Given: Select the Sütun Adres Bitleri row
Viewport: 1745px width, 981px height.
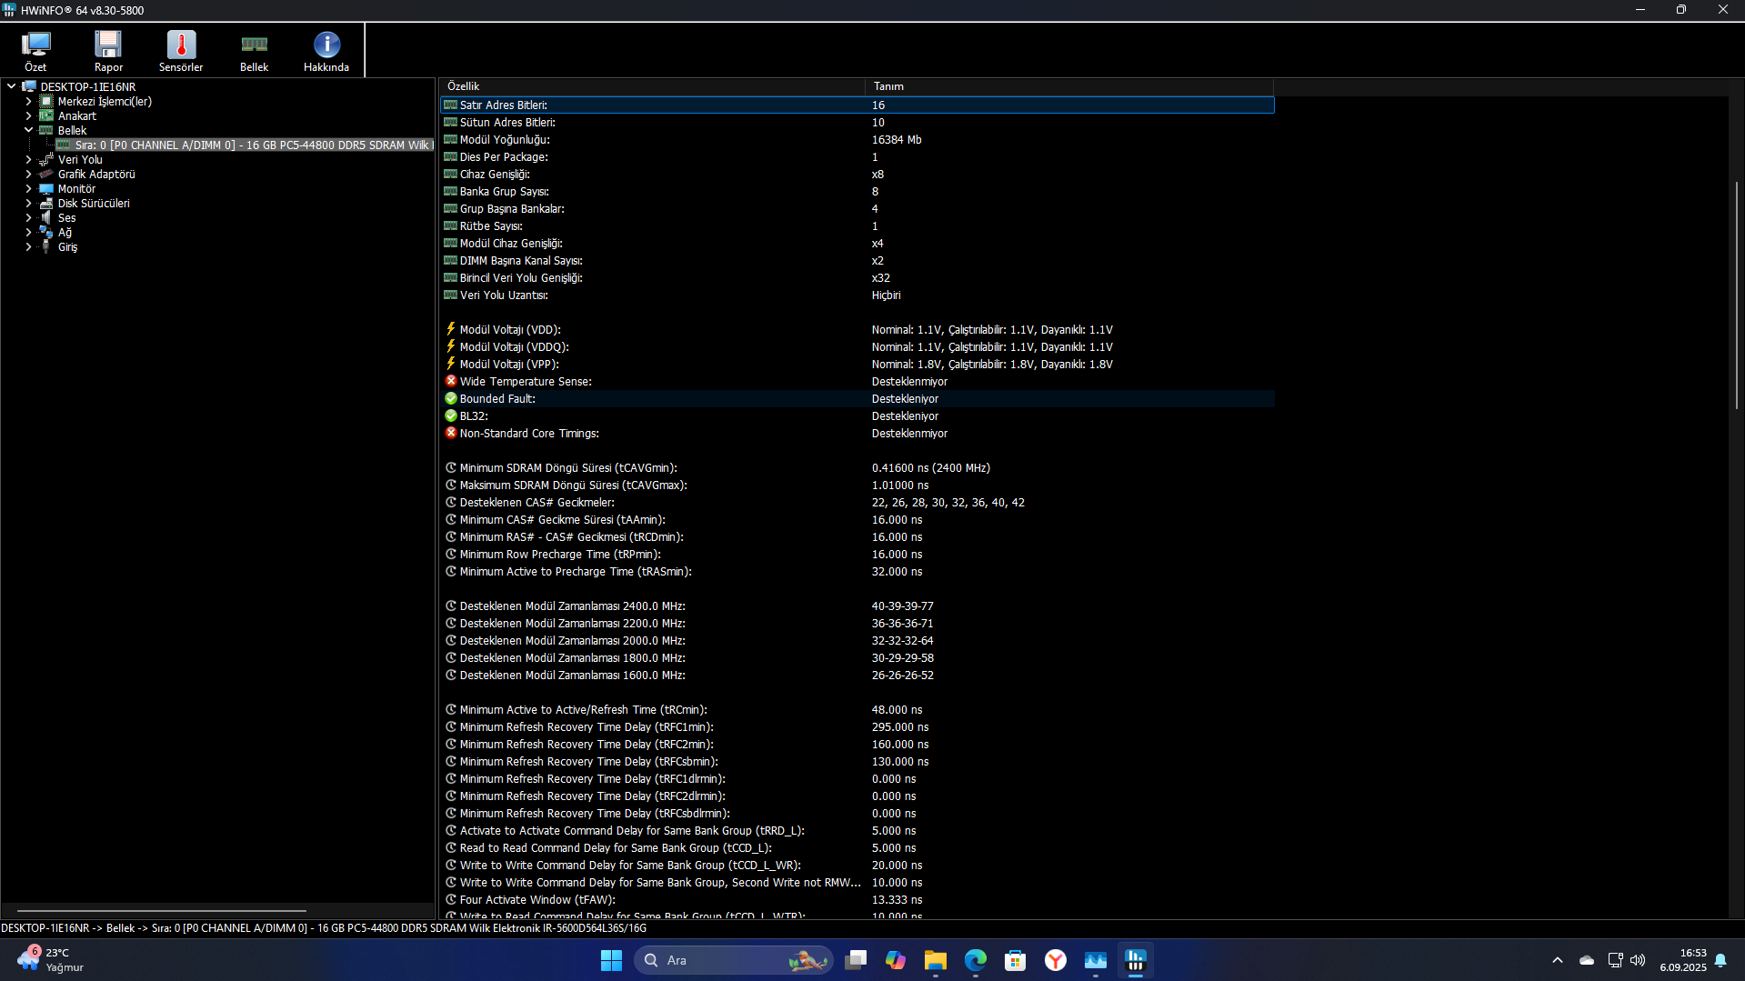Looking at the screenshot, I should point(857,122).
